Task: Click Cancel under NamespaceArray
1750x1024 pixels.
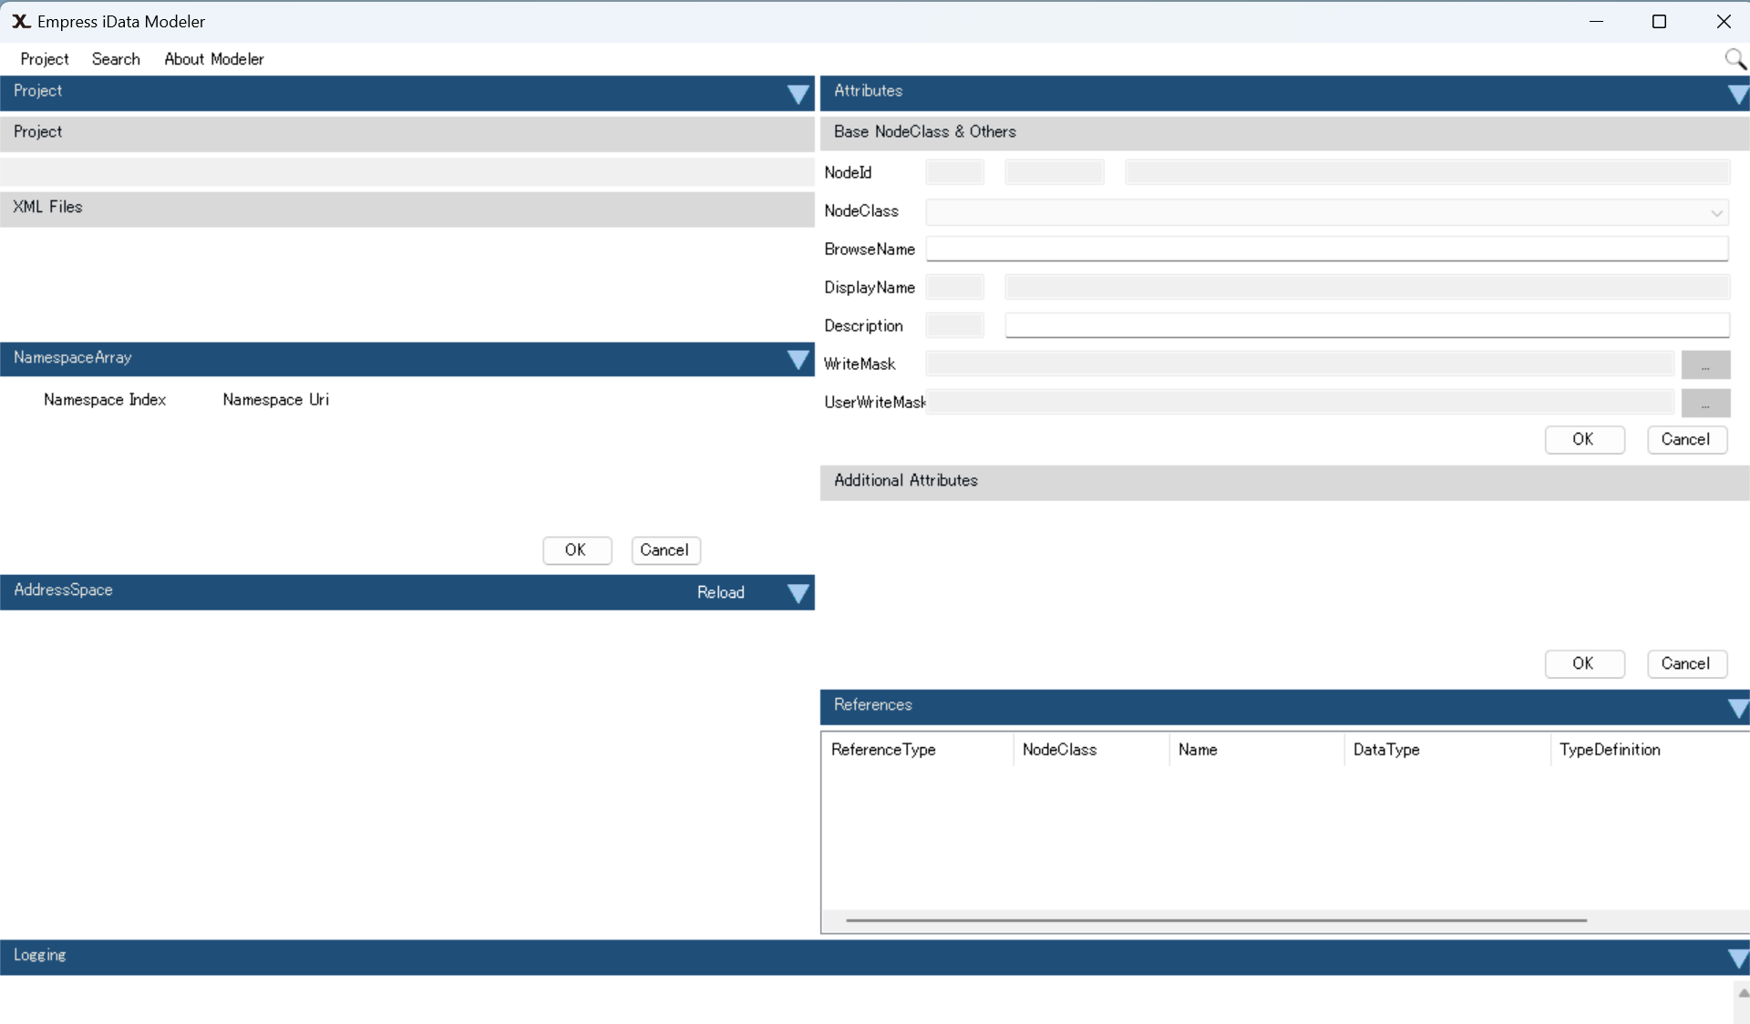Action: pyautogui.click(x=664, y=550)
